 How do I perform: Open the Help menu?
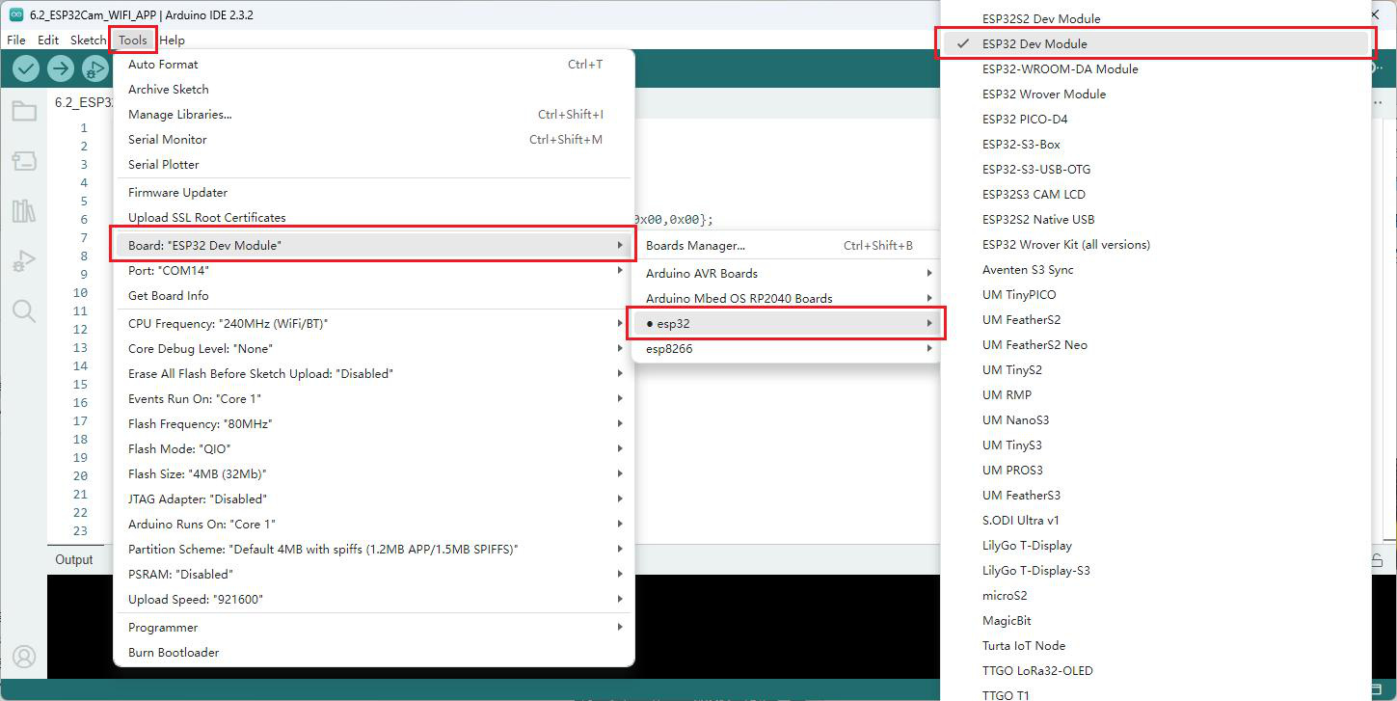click(173, 40)
